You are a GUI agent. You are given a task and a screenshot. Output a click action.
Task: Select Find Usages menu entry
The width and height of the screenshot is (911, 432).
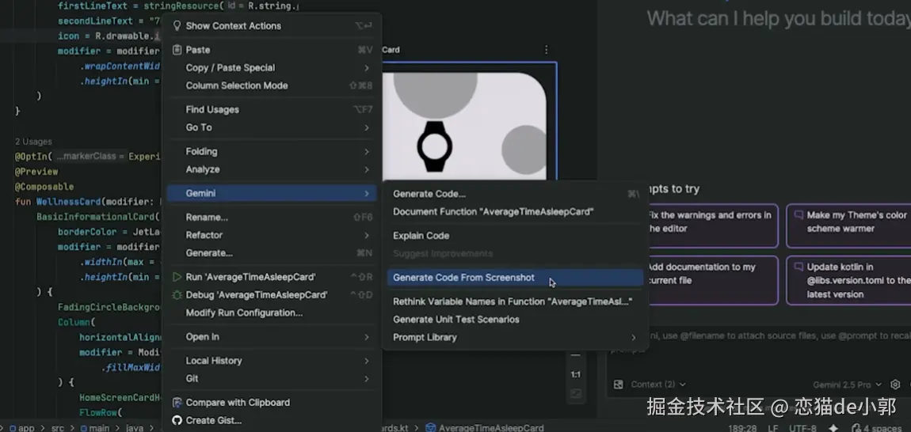coord(272,110)
